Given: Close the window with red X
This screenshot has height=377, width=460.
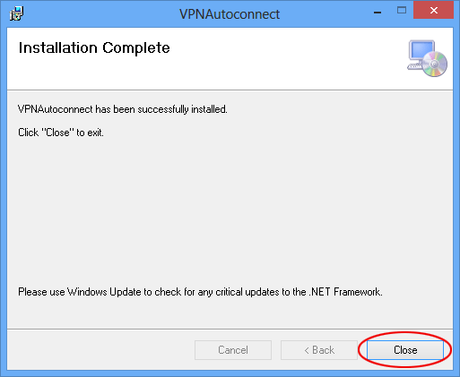Looking at the screenshot, I should (433, 11).
